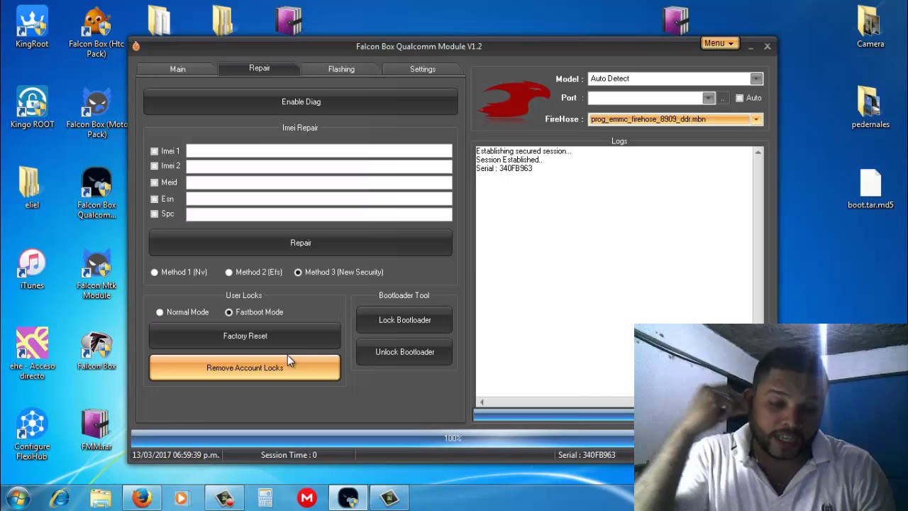Open the Falcon Box (Moto Pack) shortcut

tap(96, 114)
